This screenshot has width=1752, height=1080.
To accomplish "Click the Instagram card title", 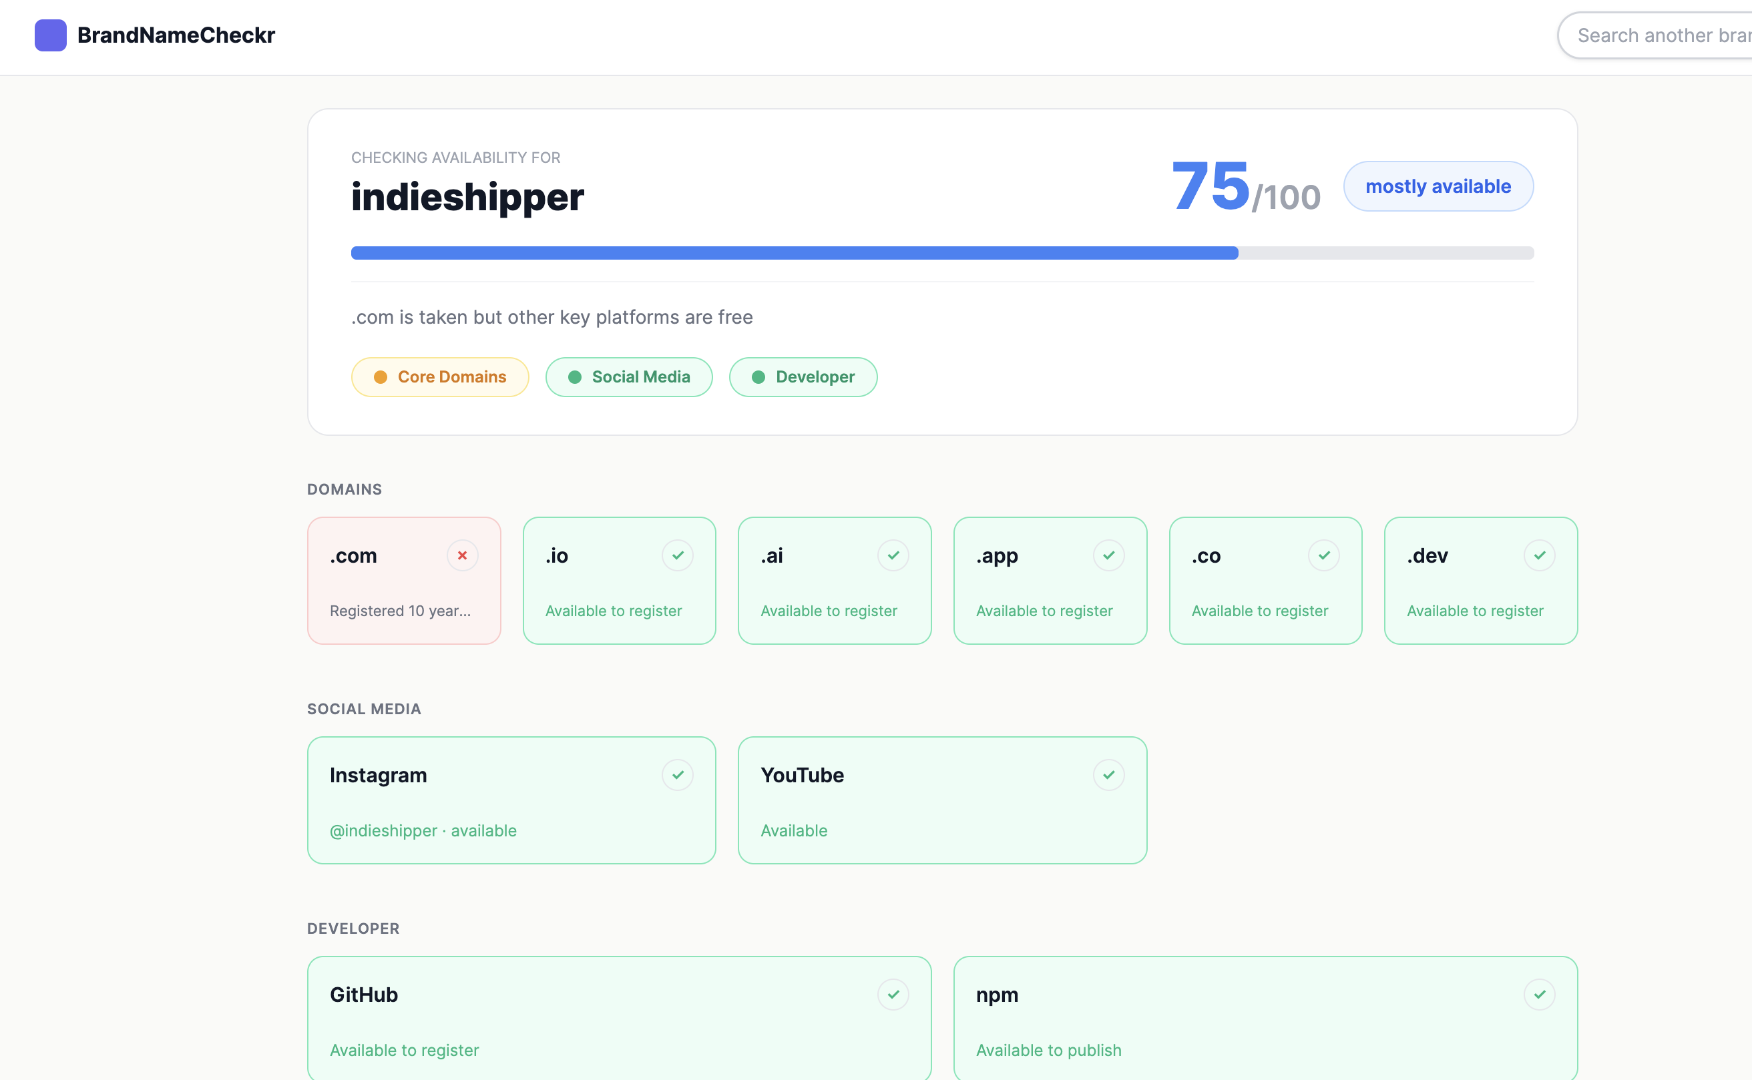I will click(378, 776).
